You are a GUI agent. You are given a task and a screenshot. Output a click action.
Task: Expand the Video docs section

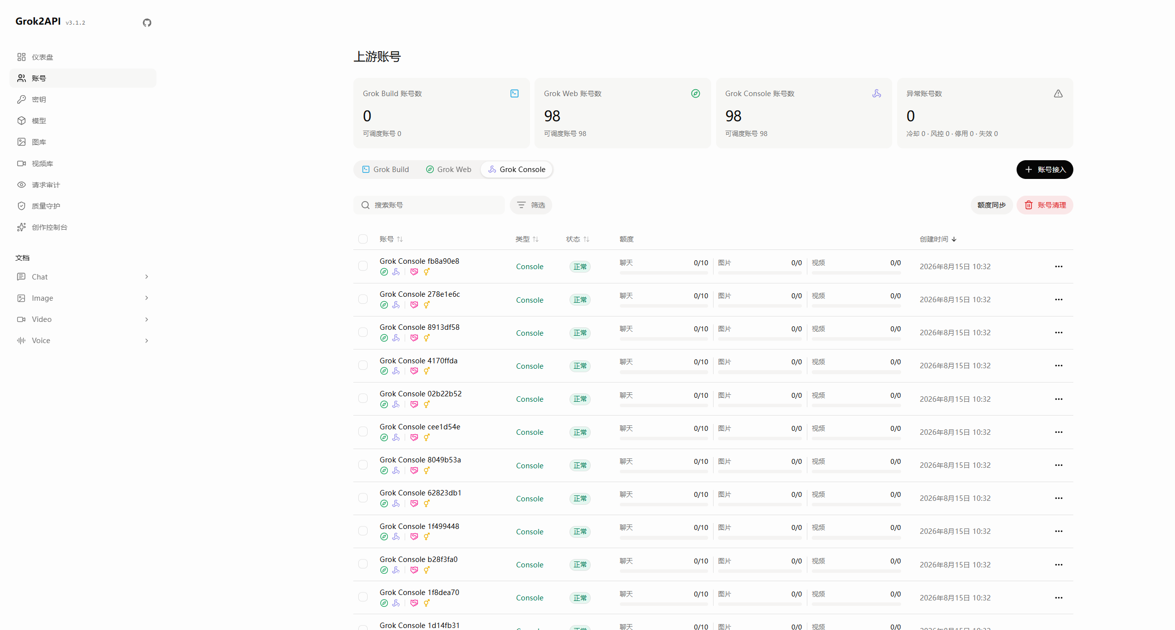point(83,319)
